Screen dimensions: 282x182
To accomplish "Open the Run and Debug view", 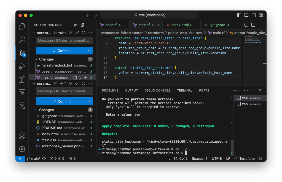I will [x=22, y=66].
